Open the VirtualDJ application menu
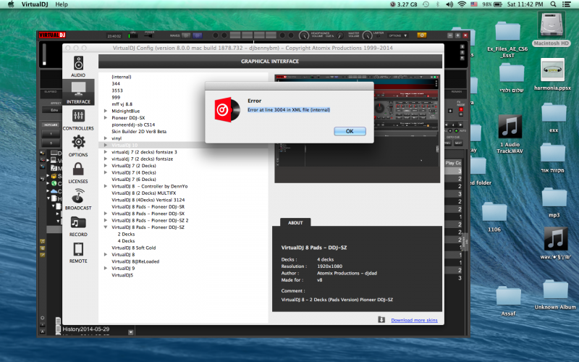The width and height of the screenshot is (579, 362). click(x=35, y=4)
